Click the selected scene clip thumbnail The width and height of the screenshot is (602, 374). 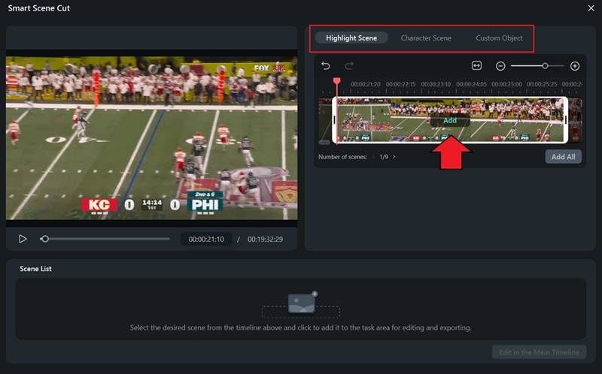[450, 120]
